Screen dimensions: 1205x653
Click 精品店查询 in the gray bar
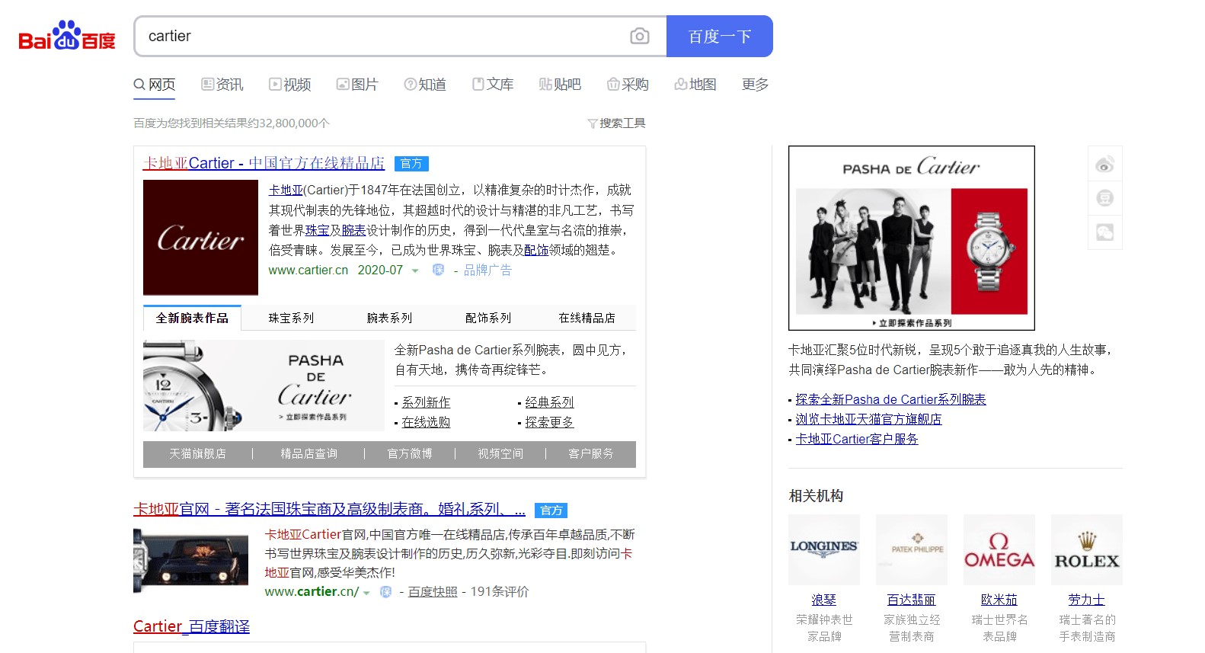click(x=308, y=454)
